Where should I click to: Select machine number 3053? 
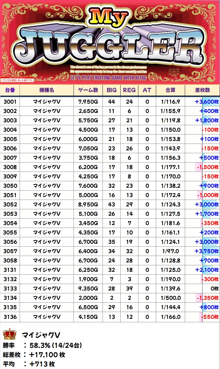pyautogui.click(x=10, y=214)
